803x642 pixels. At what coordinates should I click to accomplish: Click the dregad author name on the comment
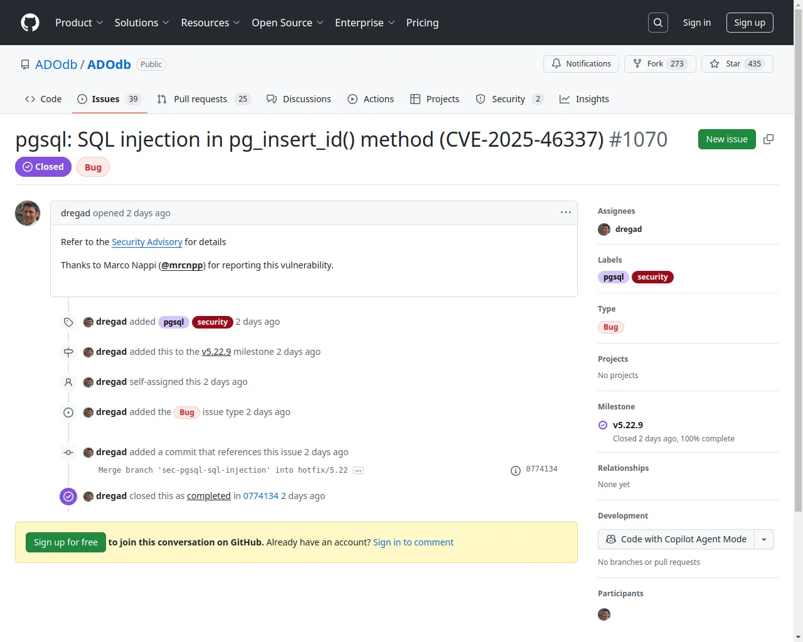coord(75,213)
